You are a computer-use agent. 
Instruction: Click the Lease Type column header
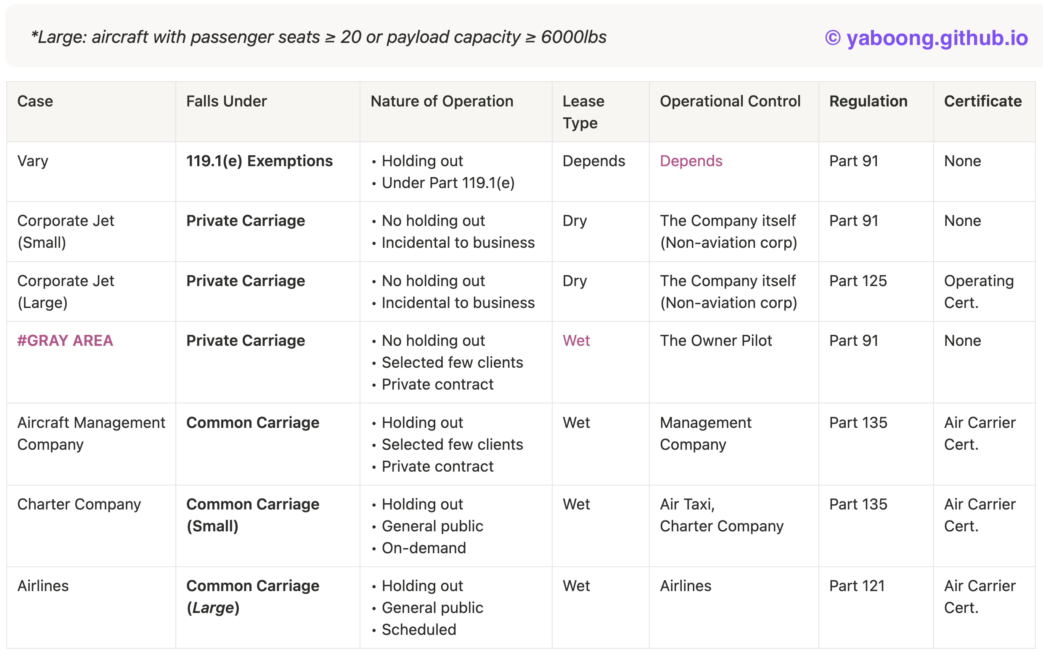583,112
